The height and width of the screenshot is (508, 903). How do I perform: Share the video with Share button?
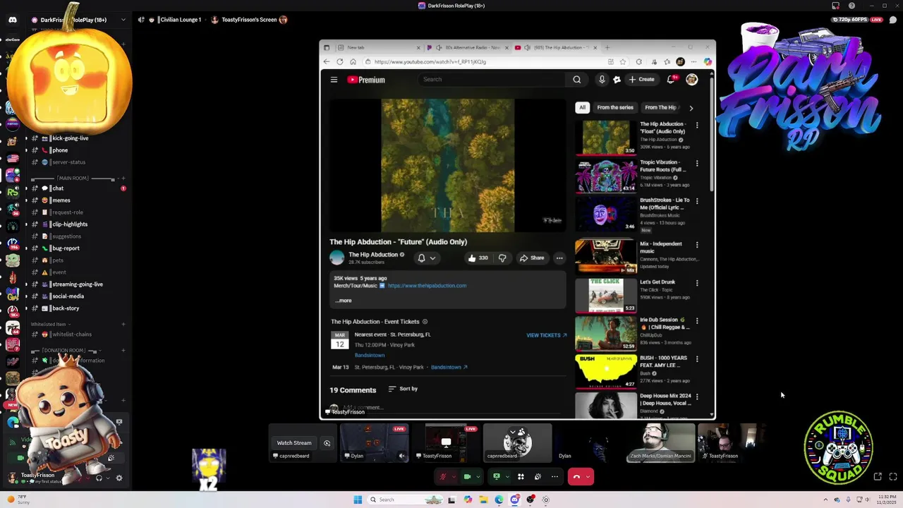(x=532, y=258)
